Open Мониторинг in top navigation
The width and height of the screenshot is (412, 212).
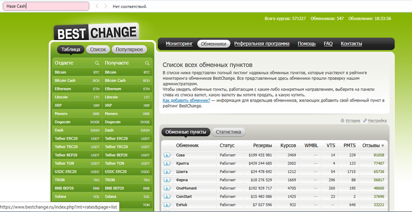point(179,43)
